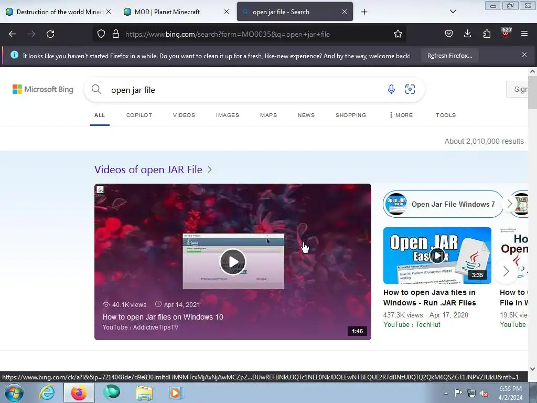
Task: Click the YouTube › TechHut source text
Action: [412, 324]
